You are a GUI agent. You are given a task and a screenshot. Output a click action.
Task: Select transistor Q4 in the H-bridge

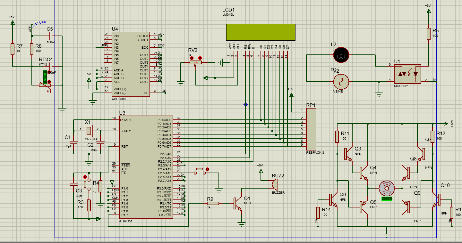[364, 173]
